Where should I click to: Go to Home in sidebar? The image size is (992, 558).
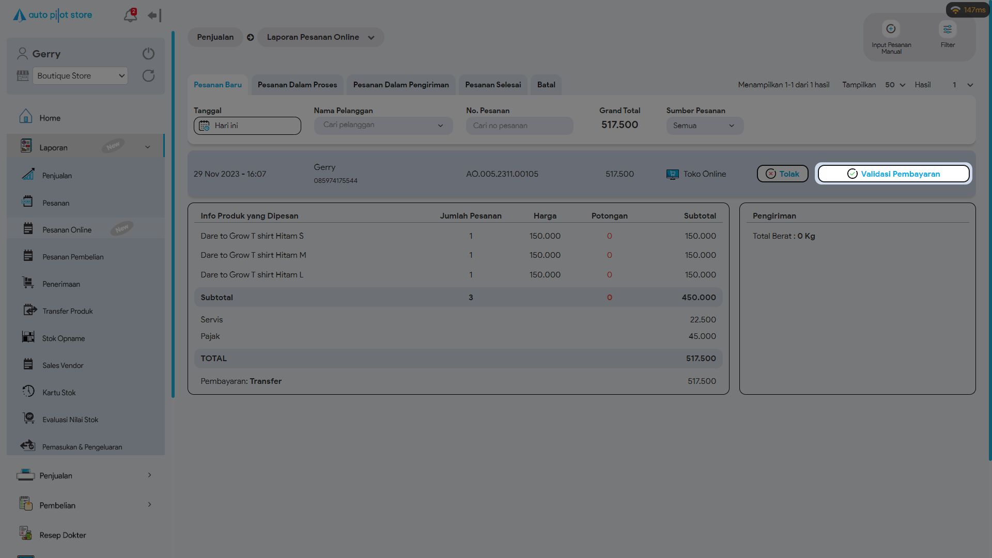(50, 118)
